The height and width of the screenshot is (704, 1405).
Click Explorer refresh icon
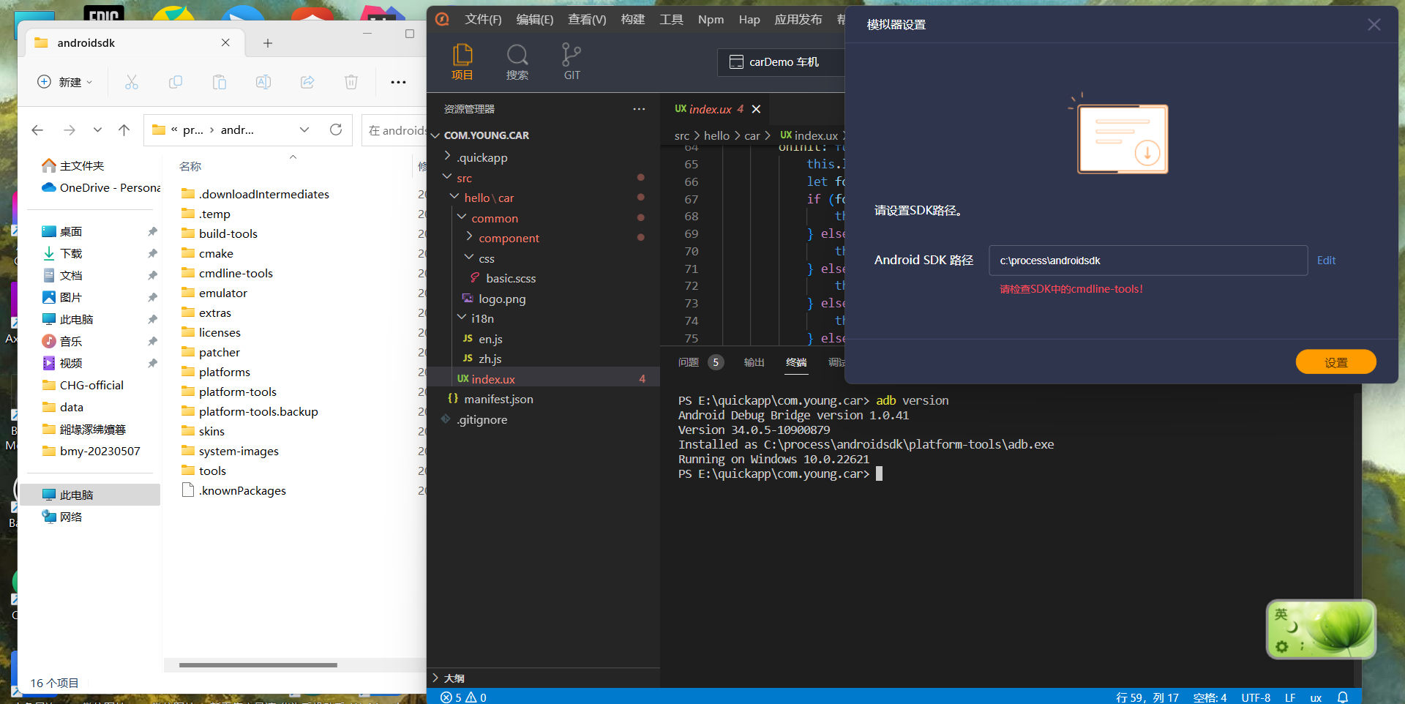click(336, 130)
